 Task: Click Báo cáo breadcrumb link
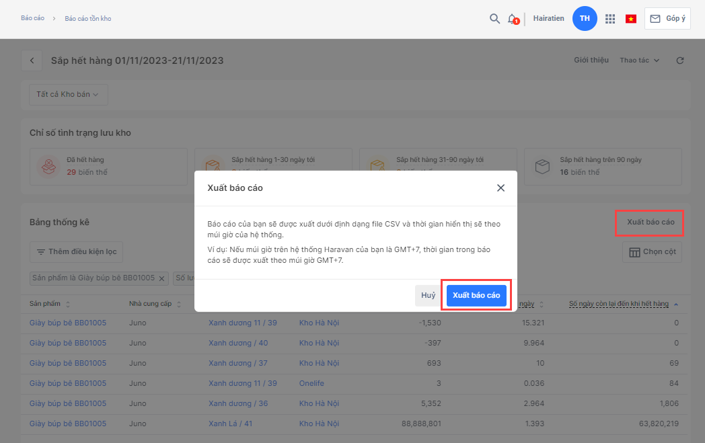click(x=32, y=18)
